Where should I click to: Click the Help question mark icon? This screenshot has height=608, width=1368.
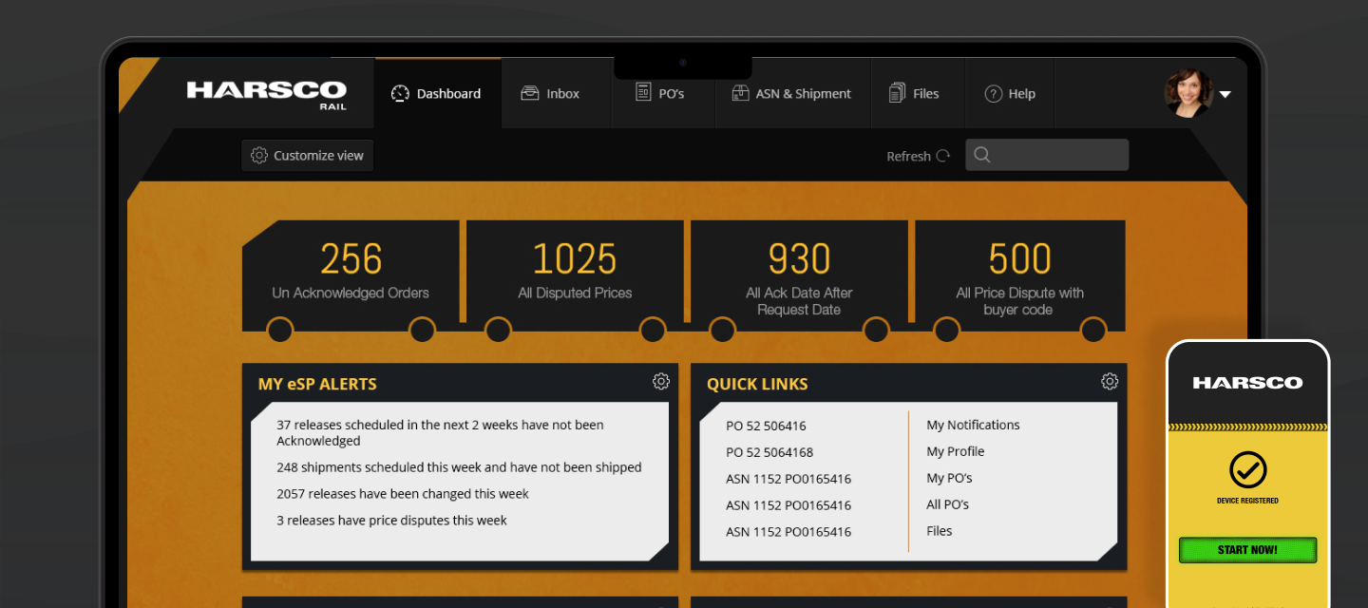tap(994, 93)
